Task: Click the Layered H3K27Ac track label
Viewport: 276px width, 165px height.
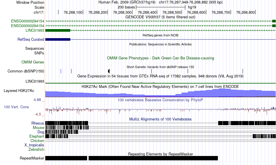Action: click(19, 91)
